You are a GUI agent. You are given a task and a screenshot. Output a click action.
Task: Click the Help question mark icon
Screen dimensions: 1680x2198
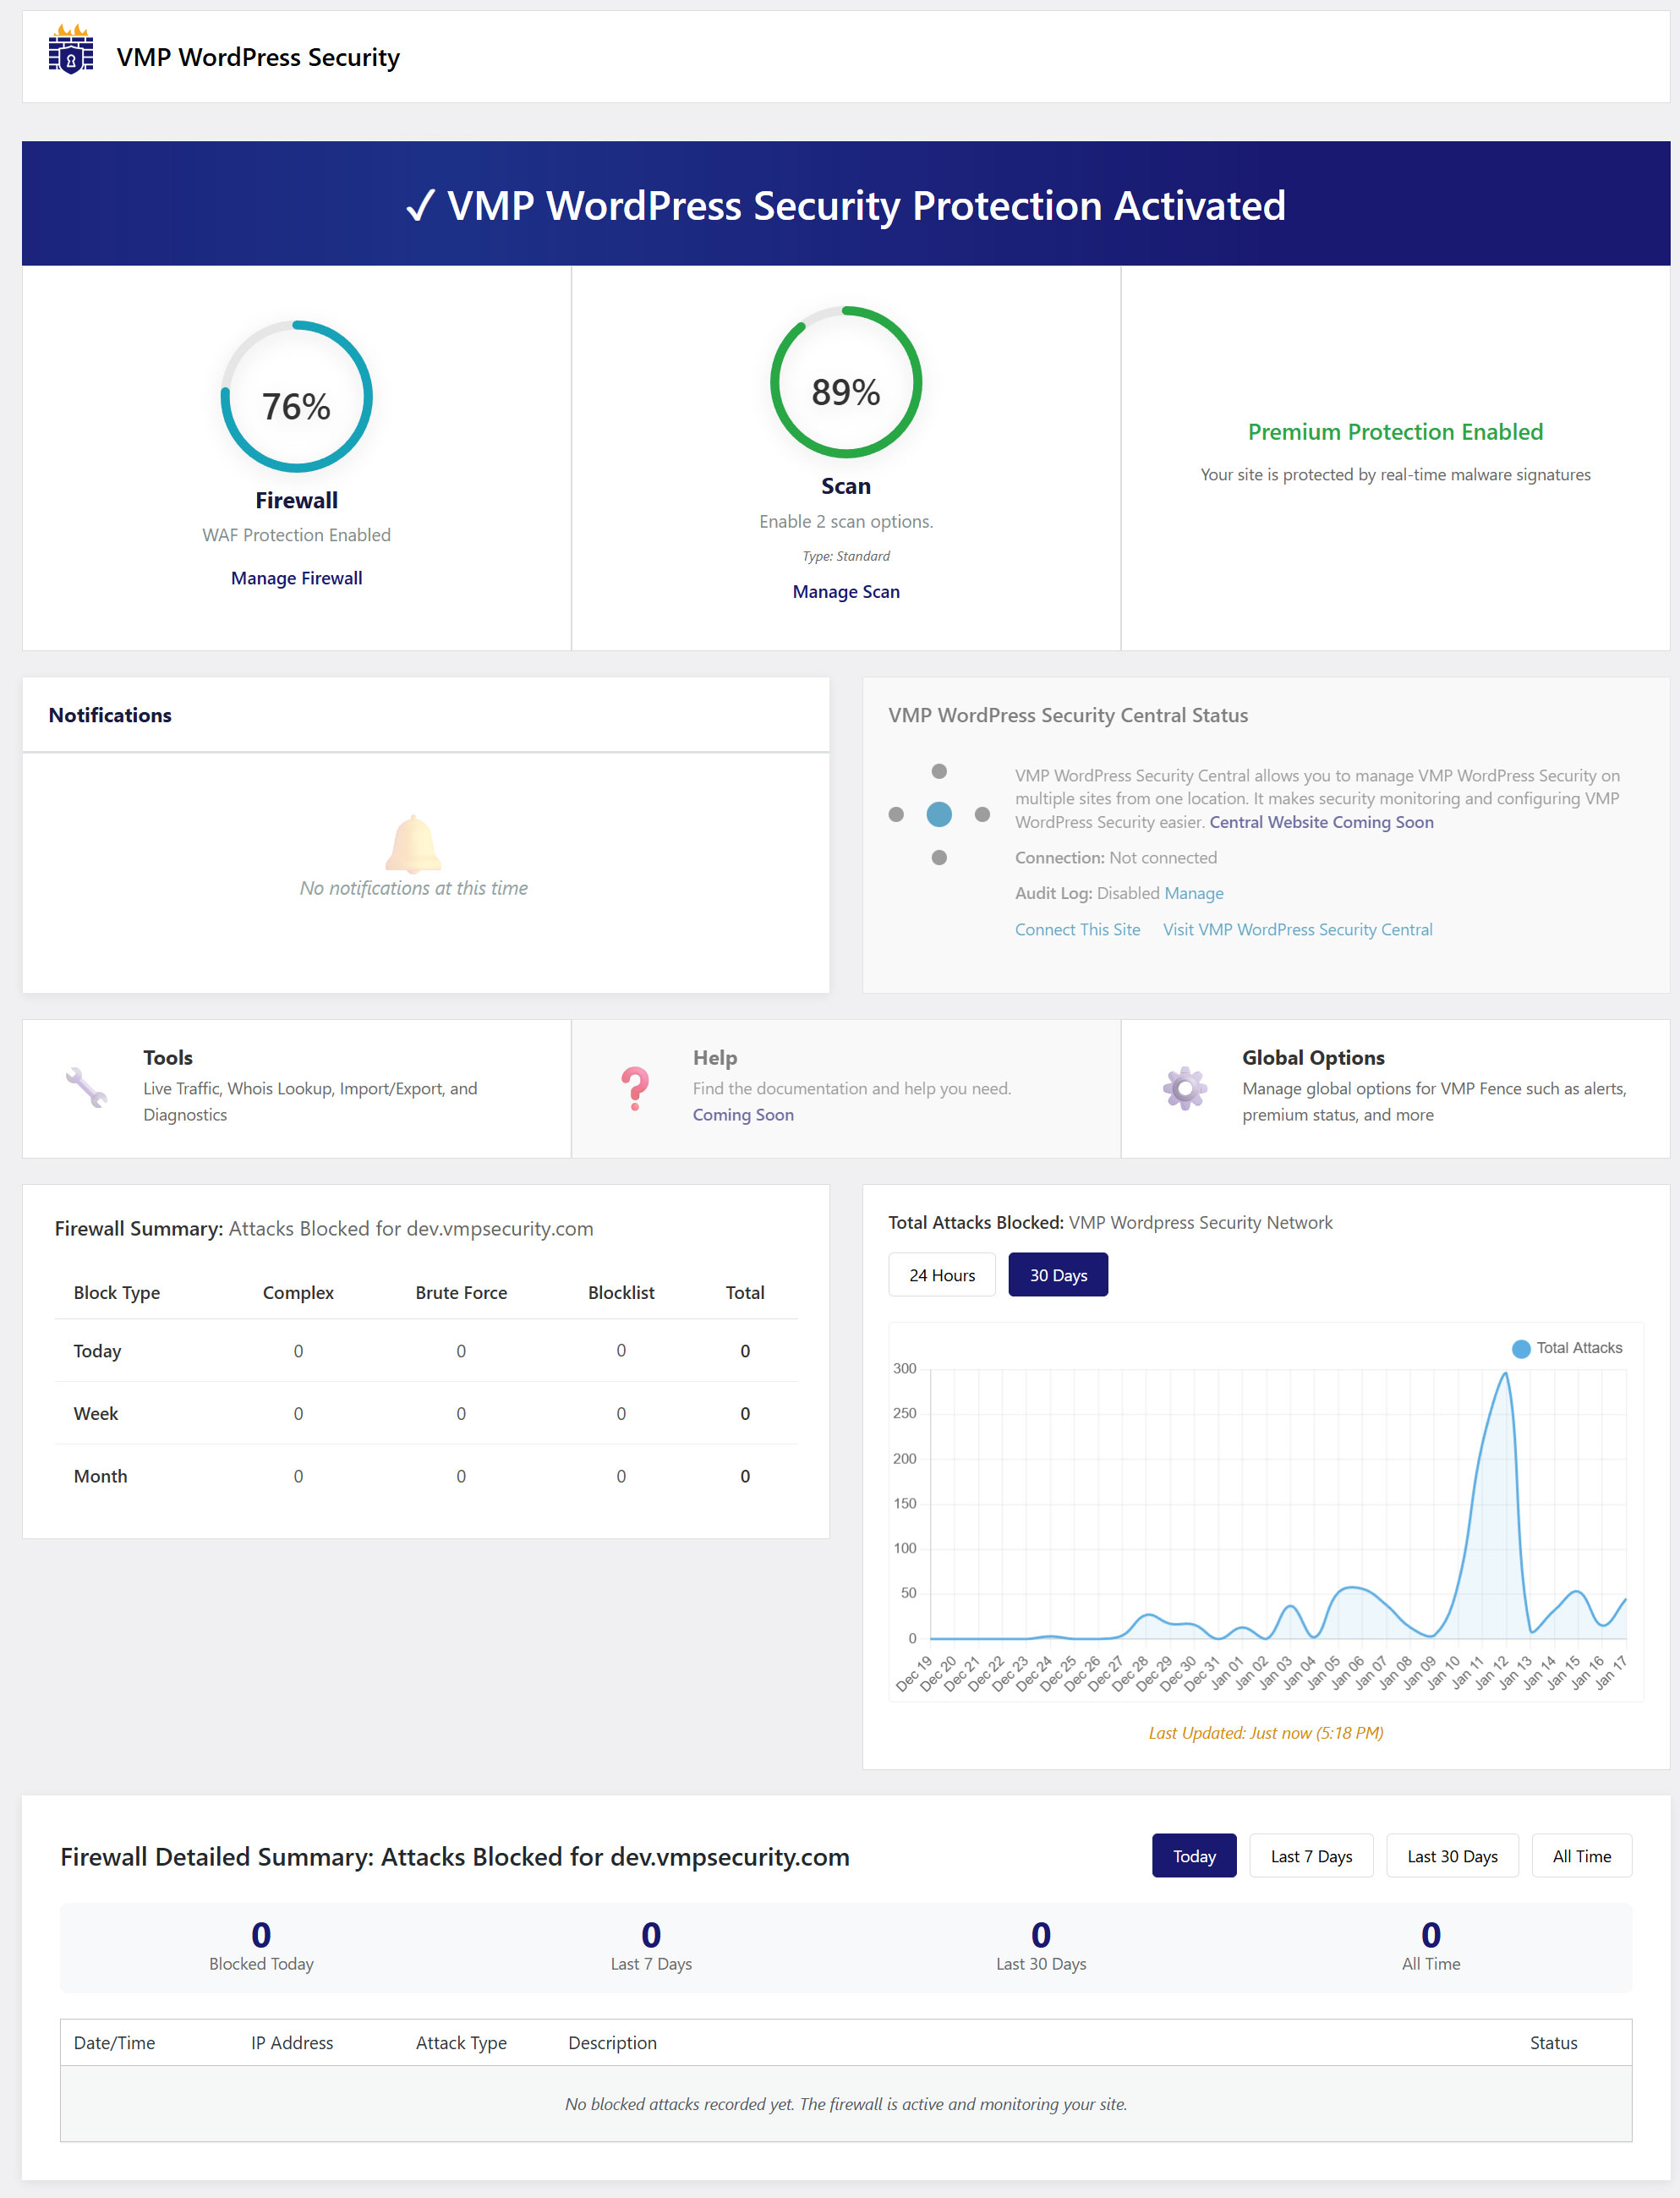pos(635,1088)
